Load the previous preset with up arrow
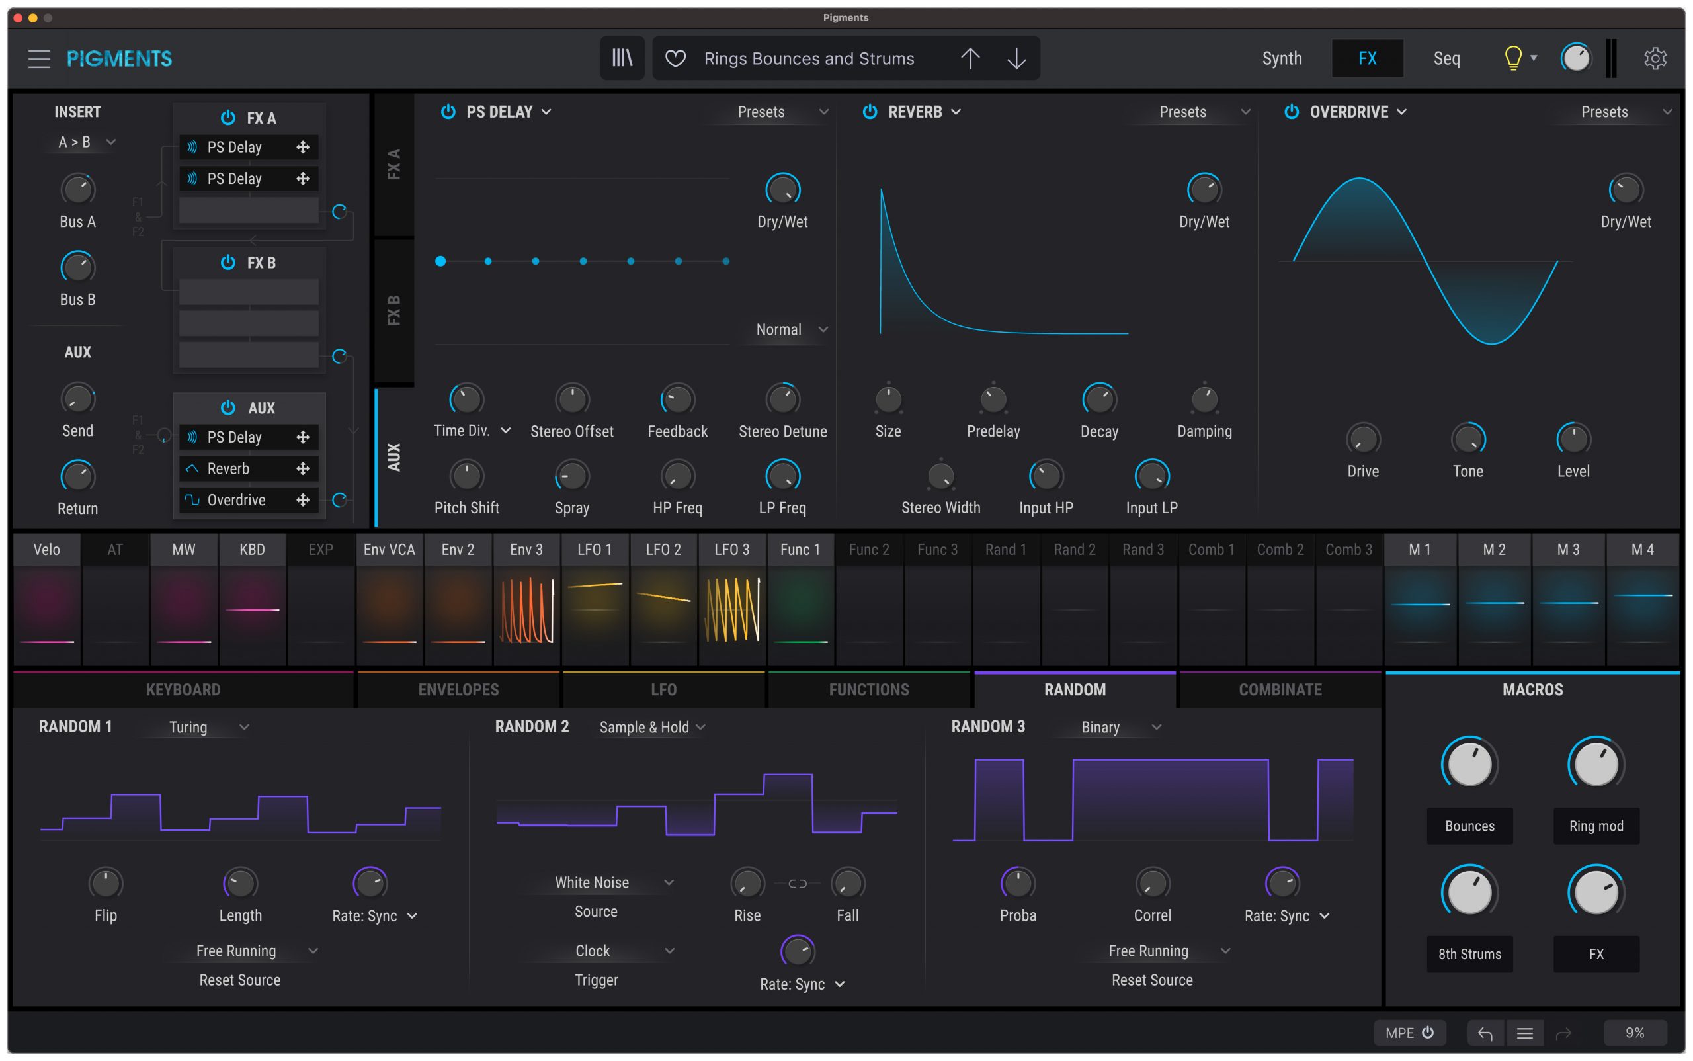 [x=970, y=58]
